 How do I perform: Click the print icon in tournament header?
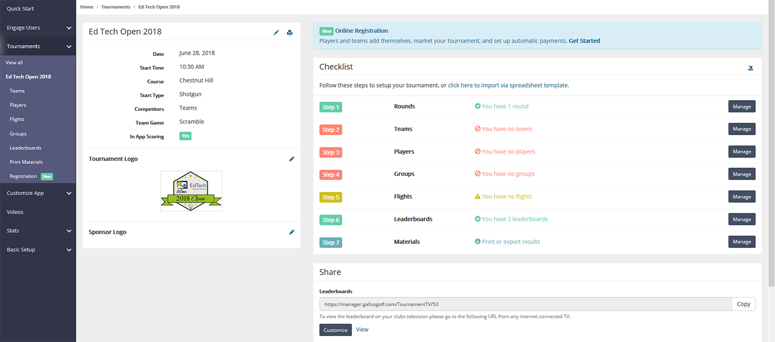[x=289, y=32]
